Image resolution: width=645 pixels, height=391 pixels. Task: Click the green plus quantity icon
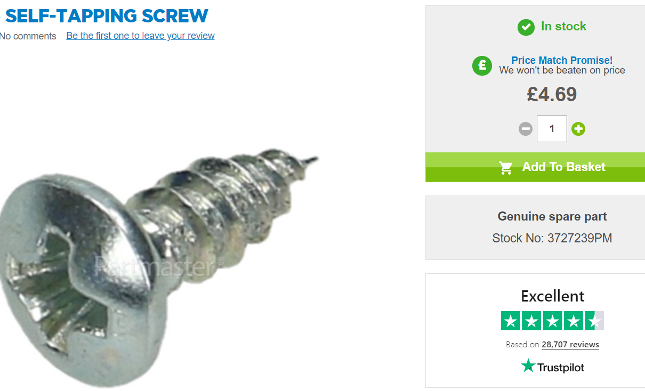[578, 129]
